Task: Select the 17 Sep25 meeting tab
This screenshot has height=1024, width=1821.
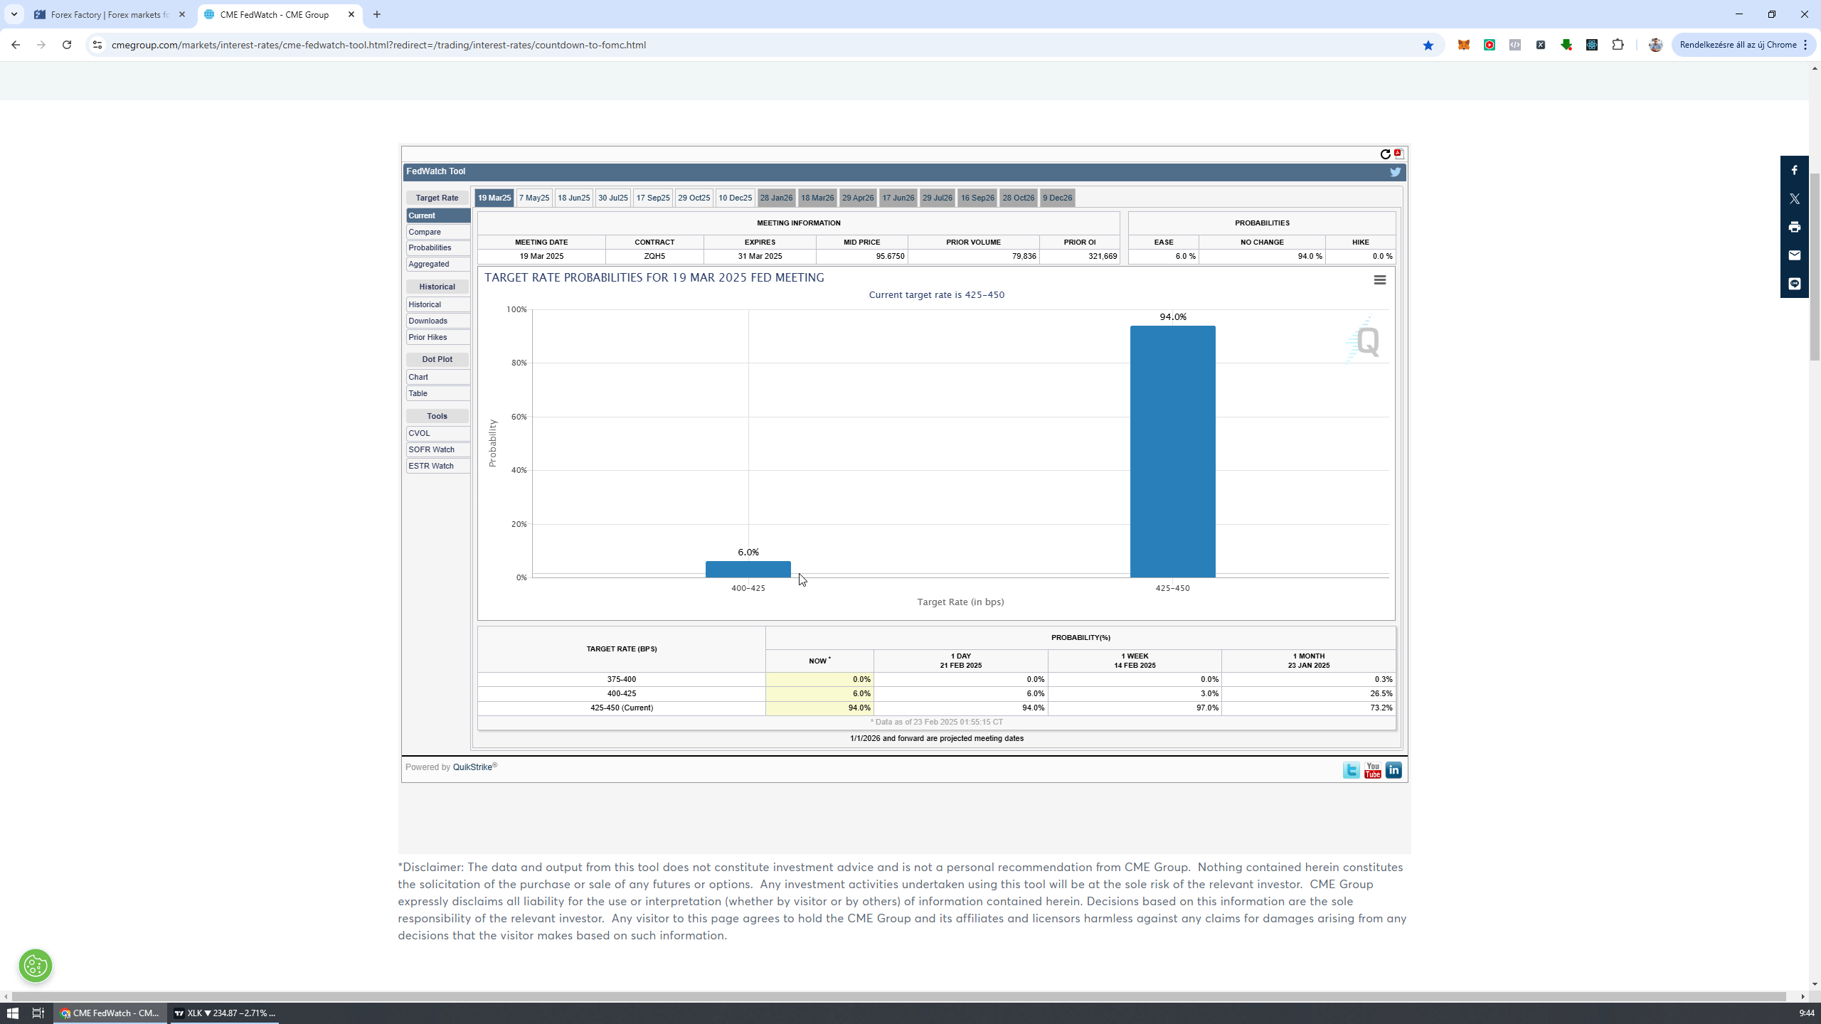Action: pos(652,198)
